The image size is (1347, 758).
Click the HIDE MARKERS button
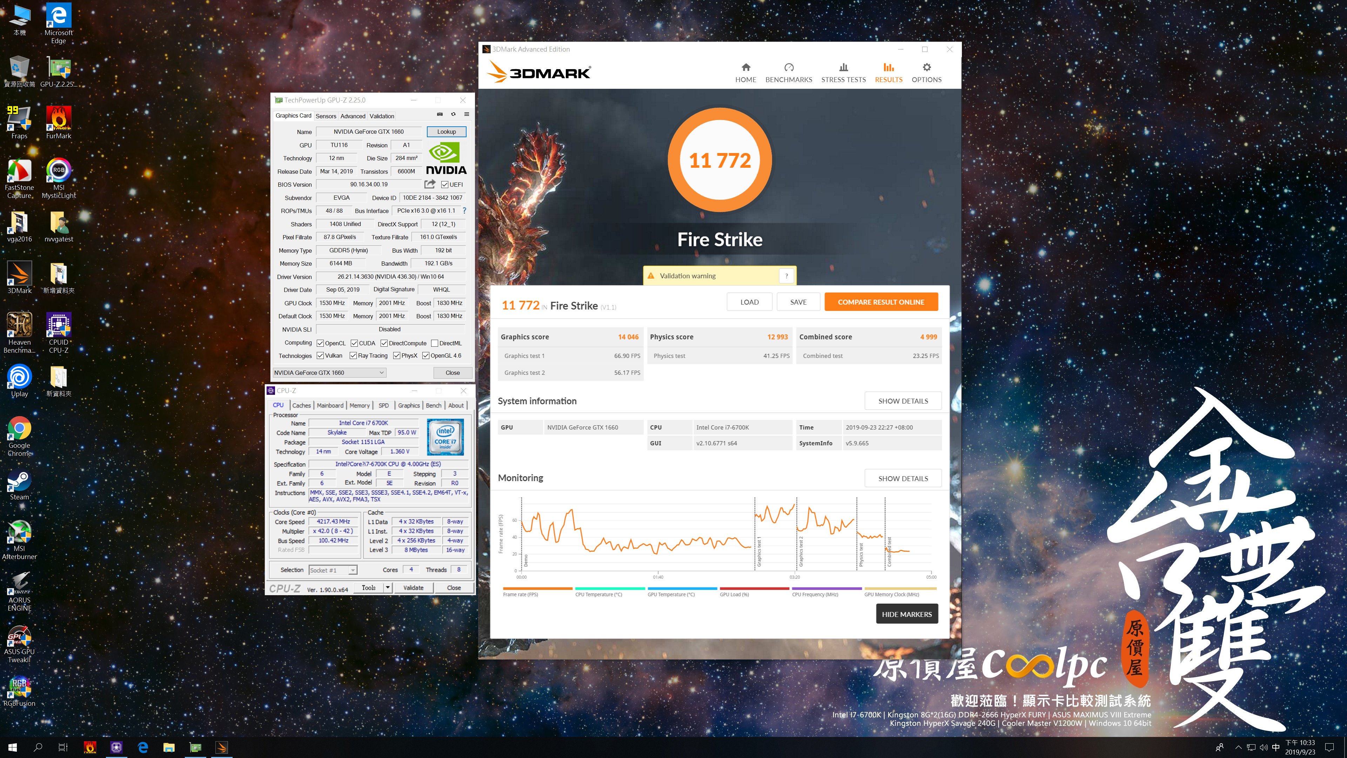click(907, 614)
